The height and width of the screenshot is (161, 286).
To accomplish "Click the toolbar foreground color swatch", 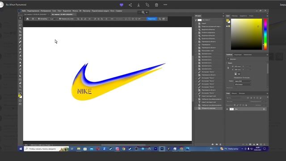I will pyautogui.click(x=19, y=96).
